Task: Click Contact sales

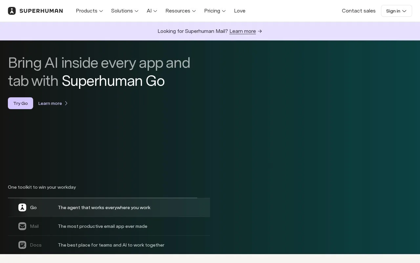Action: (x=359, y=11)
